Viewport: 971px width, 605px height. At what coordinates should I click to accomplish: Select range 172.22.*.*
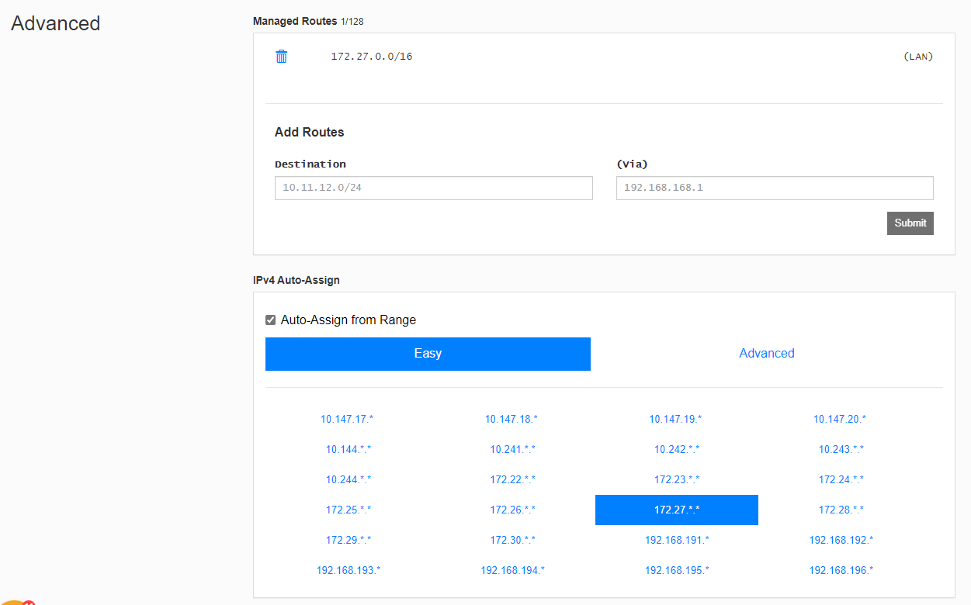click(x=513, y=479)
